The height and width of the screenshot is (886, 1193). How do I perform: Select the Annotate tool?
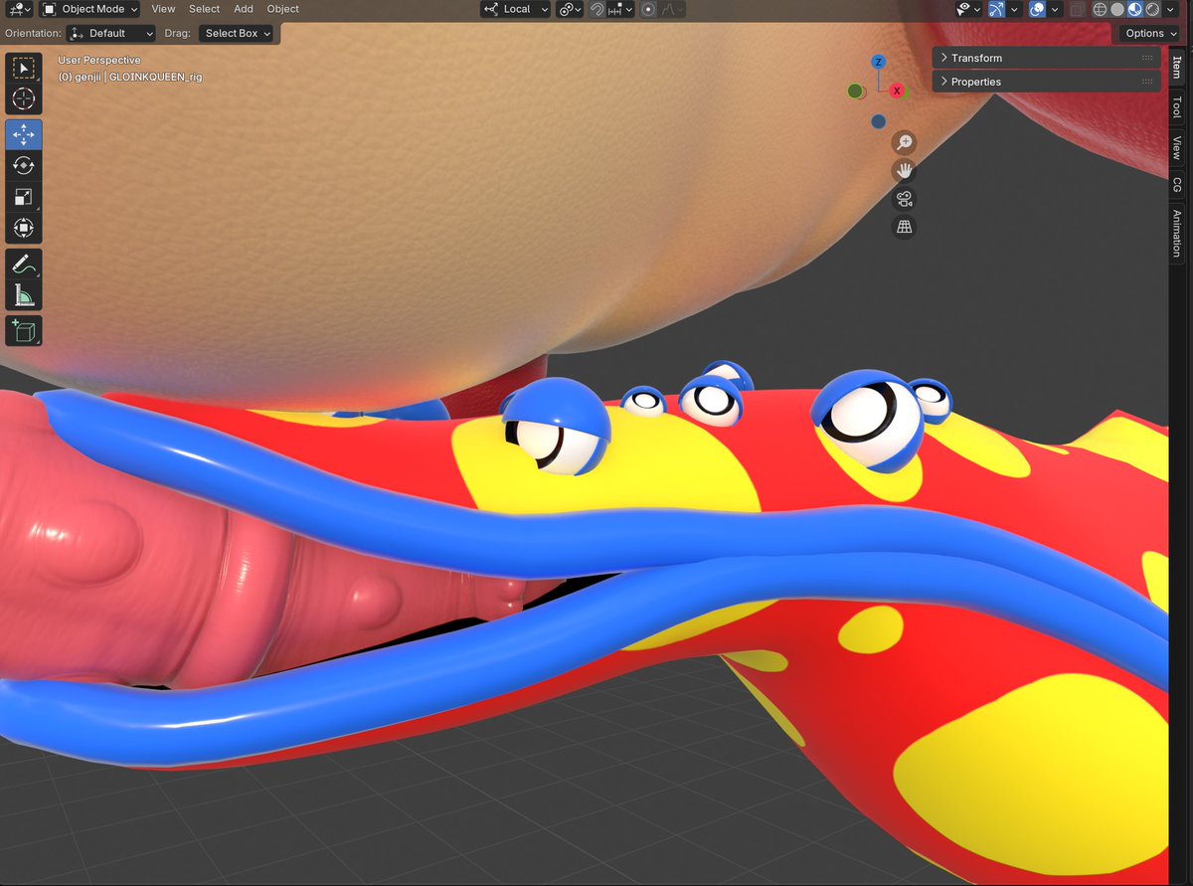pyautogui.click(x=24, y=265)
